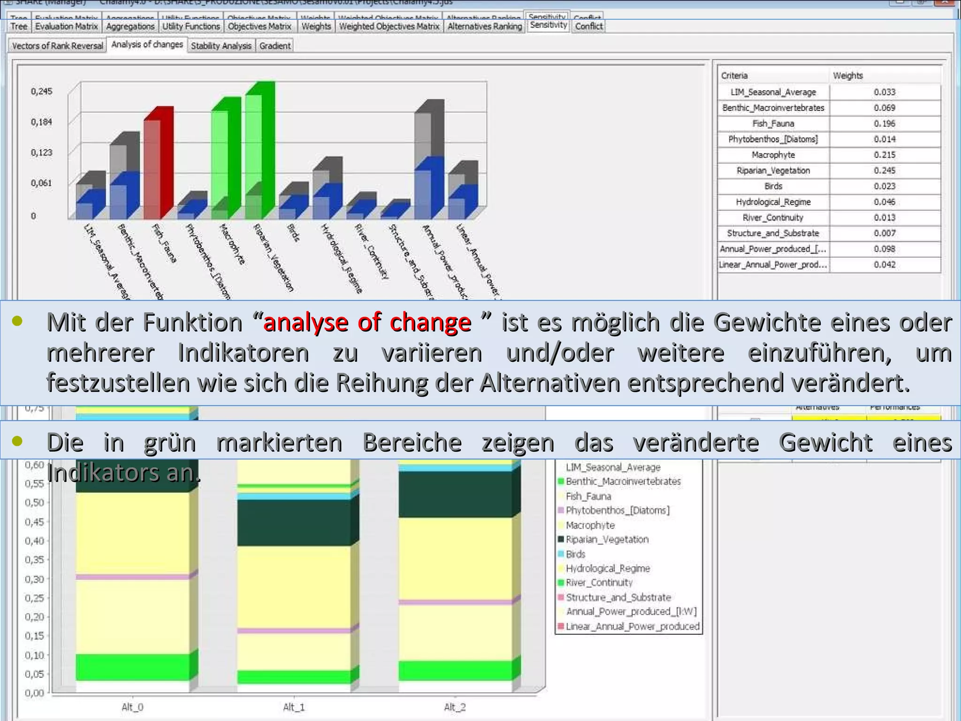Click the Annual_Power_produced weight bar

click(x=429, y=160)
